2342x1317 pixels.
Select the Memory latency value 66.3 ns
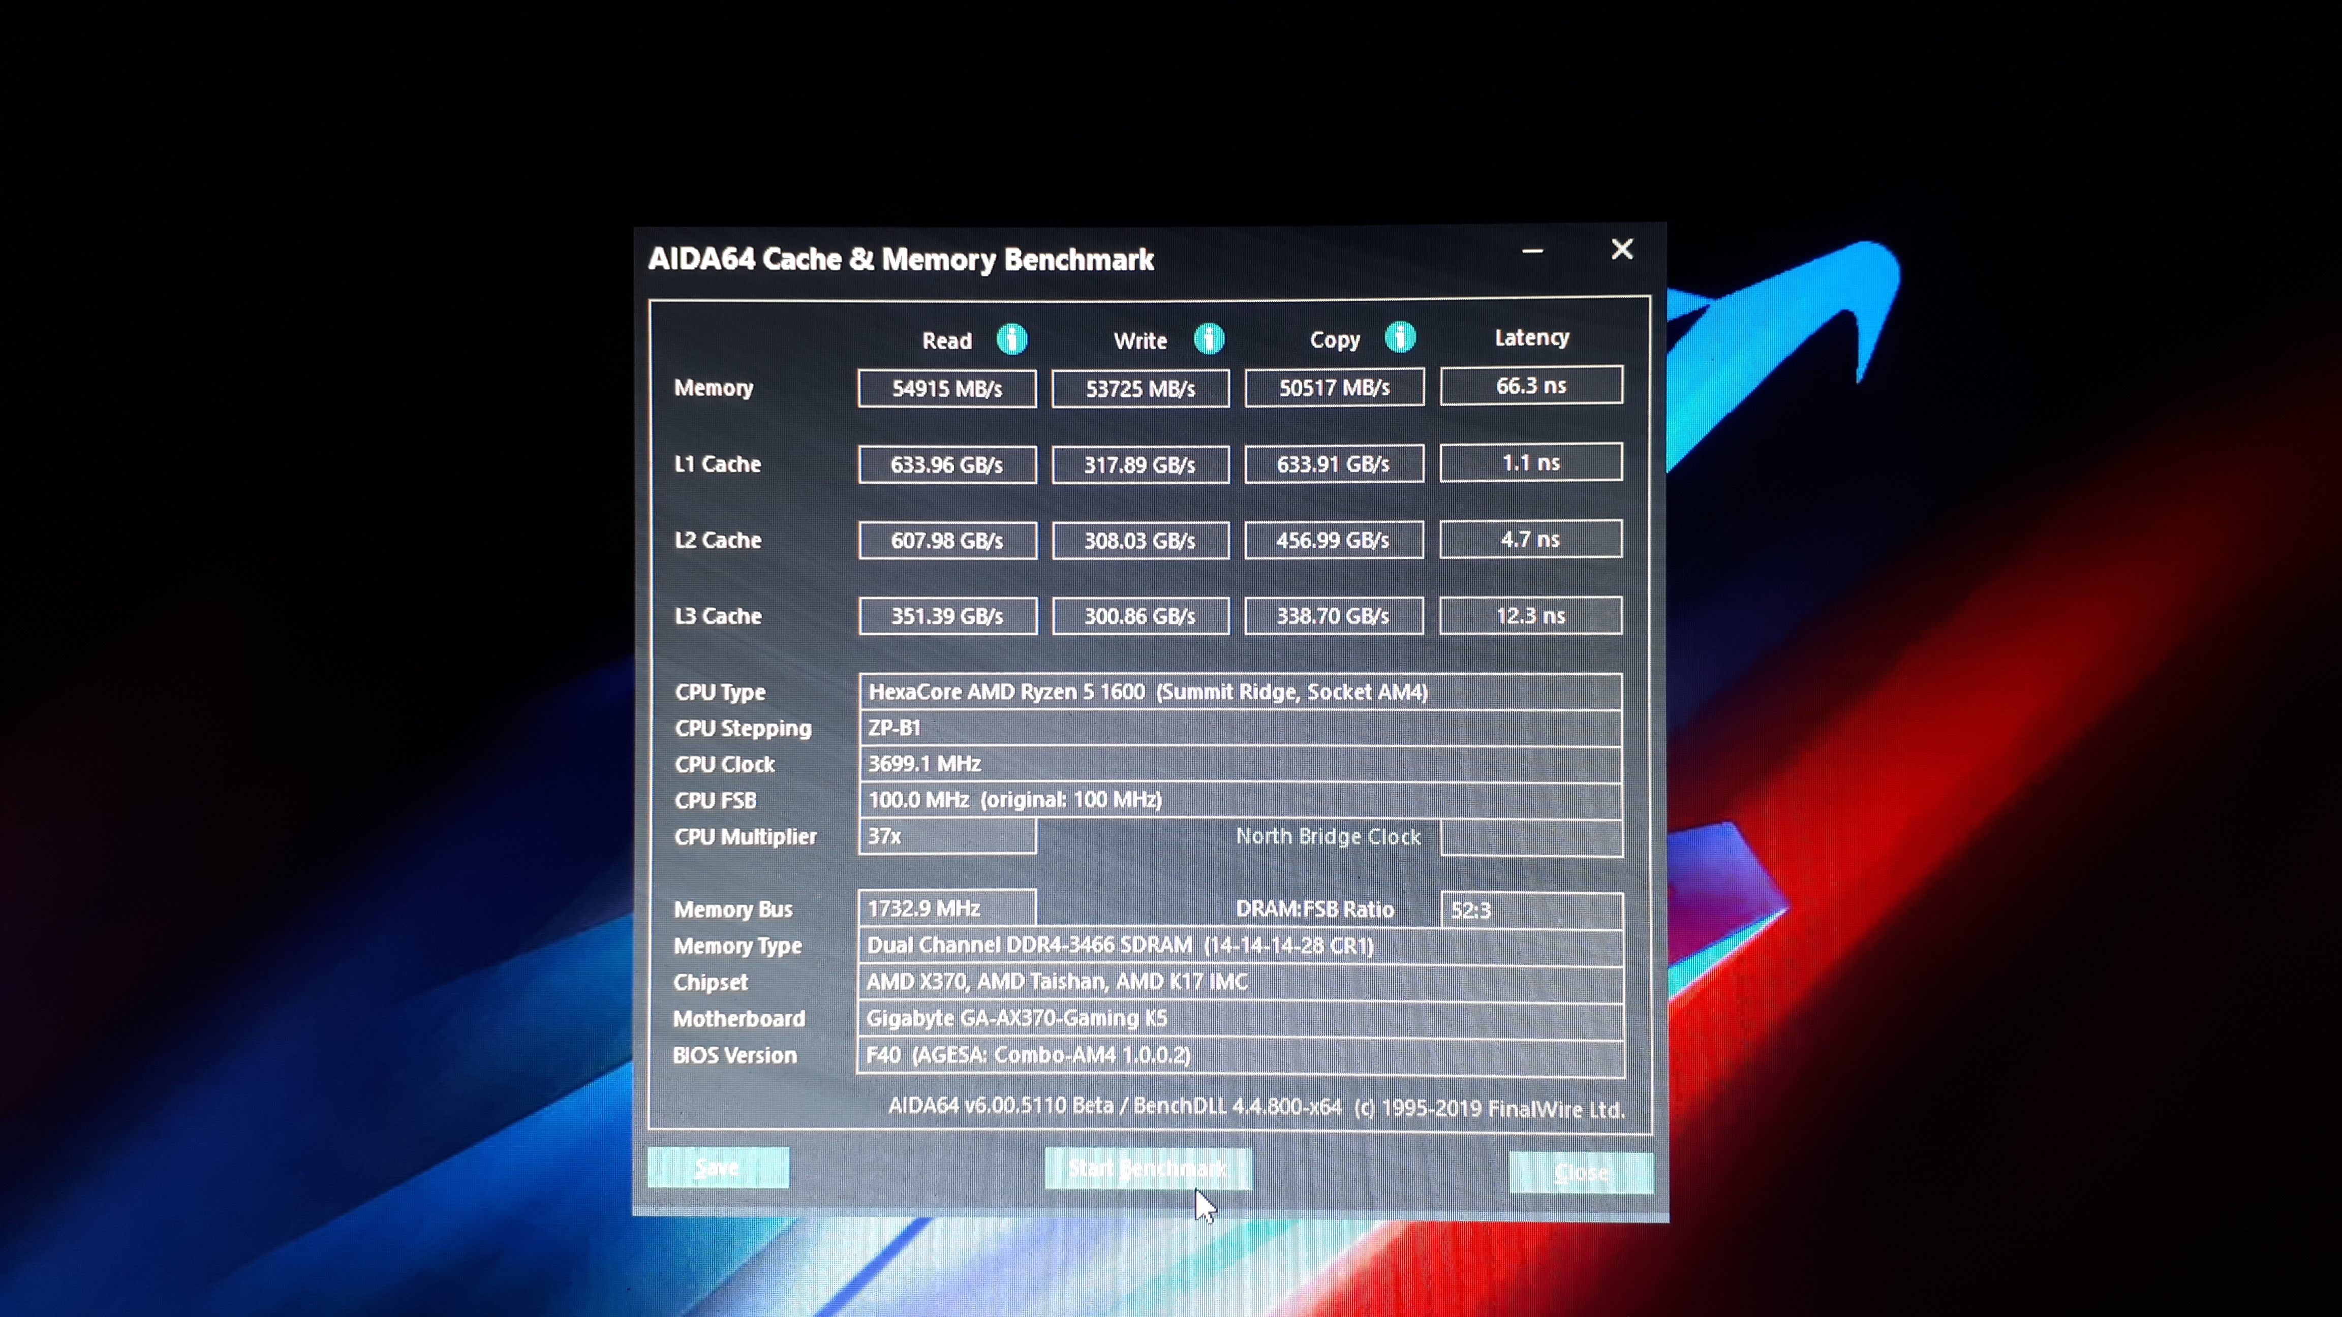click(1531, 385)
